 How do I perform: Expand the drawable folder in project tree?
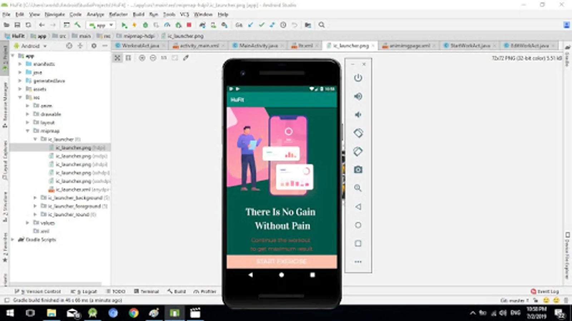click(28, 114)
